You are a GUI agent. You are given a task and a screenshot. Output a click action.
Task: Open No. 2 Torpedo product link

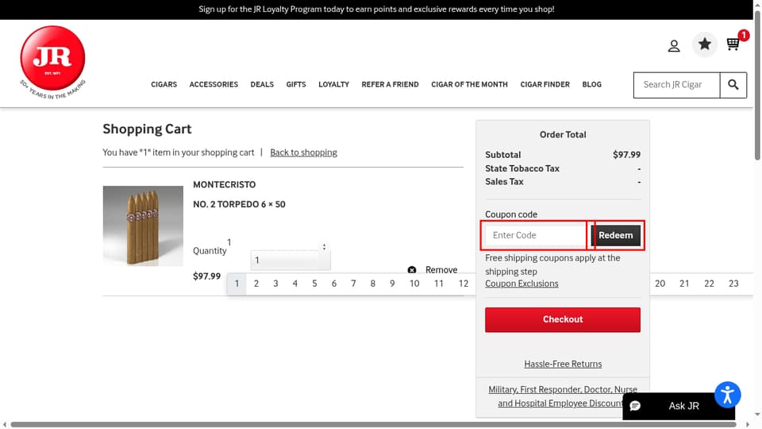point(239,204)
